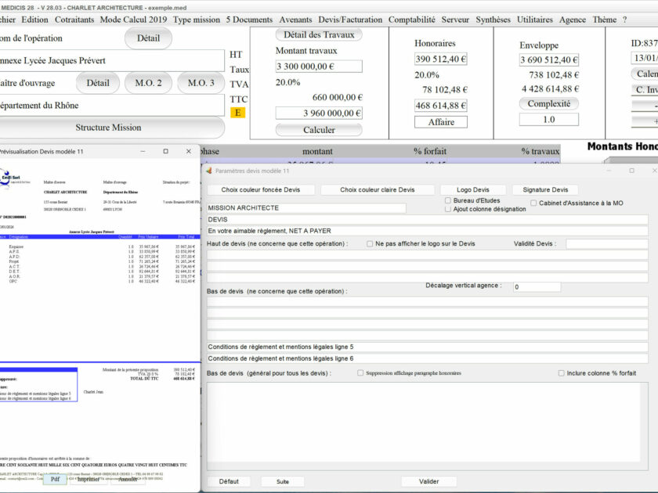Click the Valider button
The image size is (658, 493).
coord(429,481)
